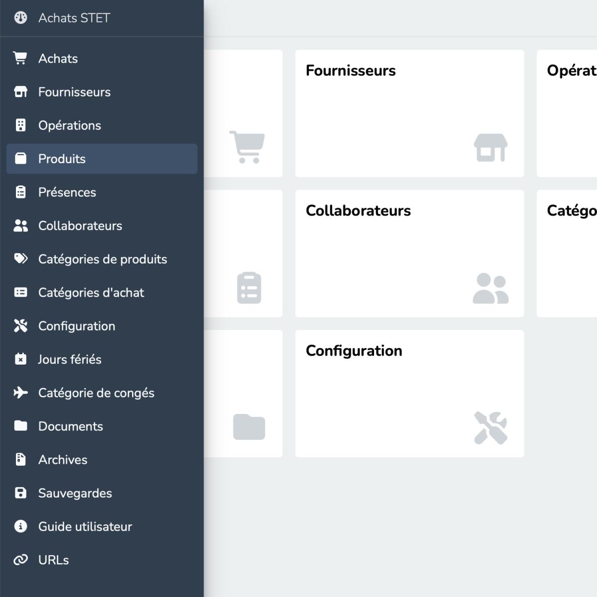Click the tags icon beside Catégories de produits
Screen dimensions: 597x597
(x=20, y=259)
